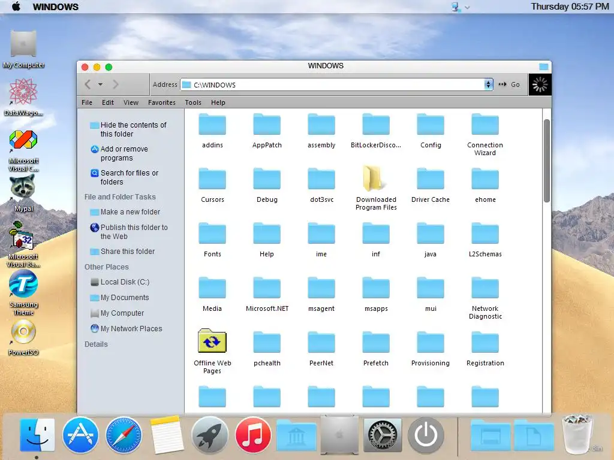Select the Connection Wizard folder
Screen dimensions: 614x460
tap(484, 134)
